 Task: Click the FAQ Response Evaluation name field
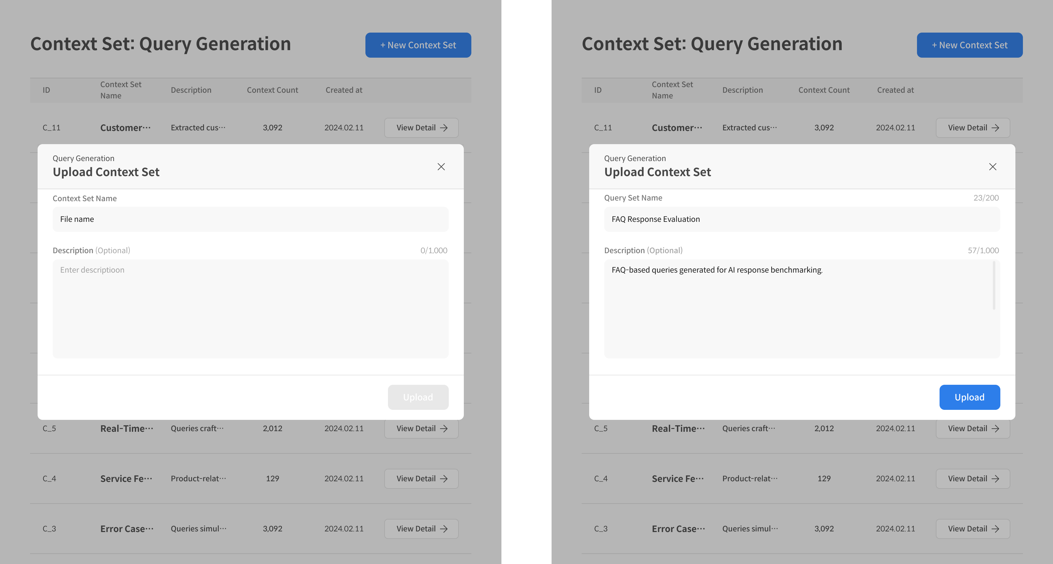(802, 219)
